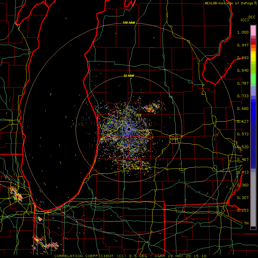Click the 0.5 DEG tilt label

click(138, 256)
